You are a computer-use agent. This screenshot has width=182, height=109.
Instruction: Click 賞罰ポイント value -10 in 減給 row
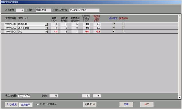[x=55, y=32]
